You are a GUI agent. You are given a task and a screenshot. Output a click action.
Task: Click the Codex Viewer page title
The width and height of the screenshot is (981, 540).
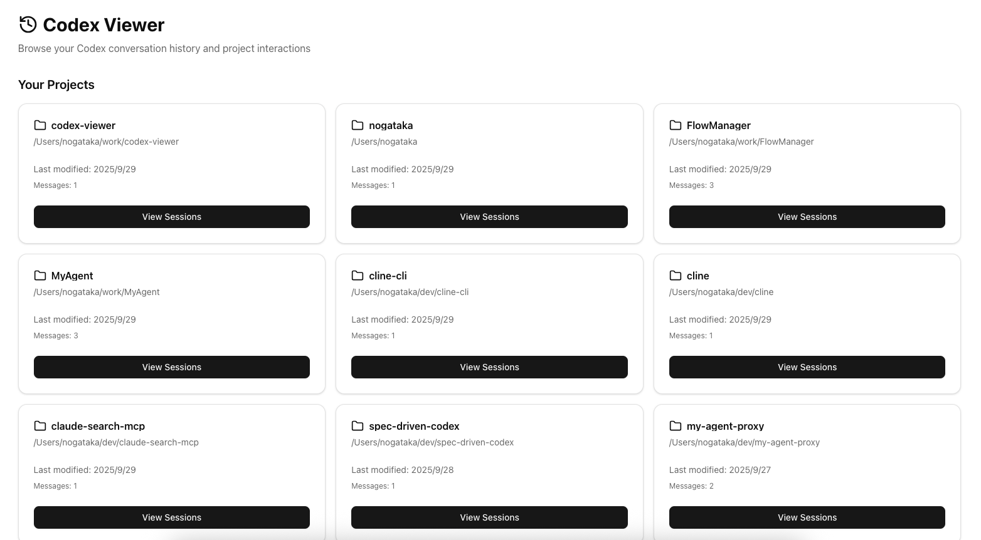(x=103, y=25)
